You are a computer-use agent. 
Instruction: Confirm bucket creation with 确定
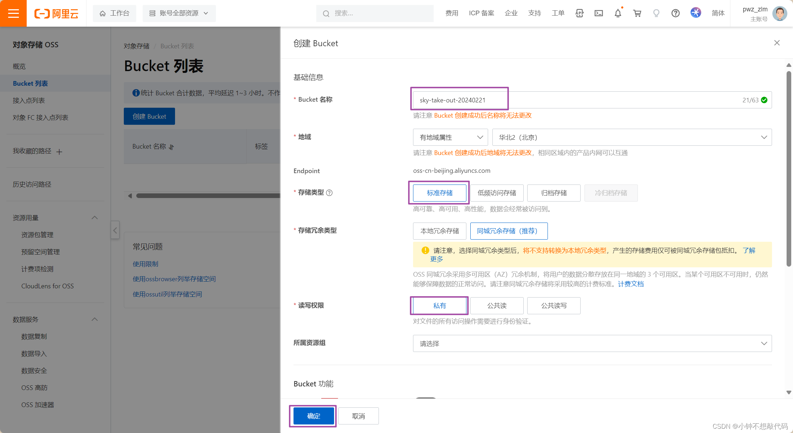[314, 416]
